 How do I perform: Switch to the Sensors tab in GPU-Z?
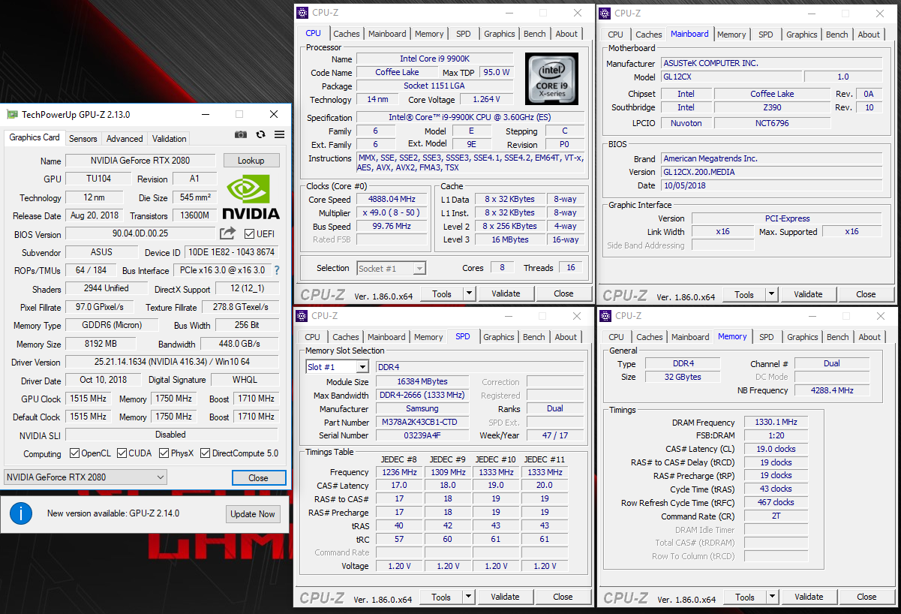(x=83, y=138)
